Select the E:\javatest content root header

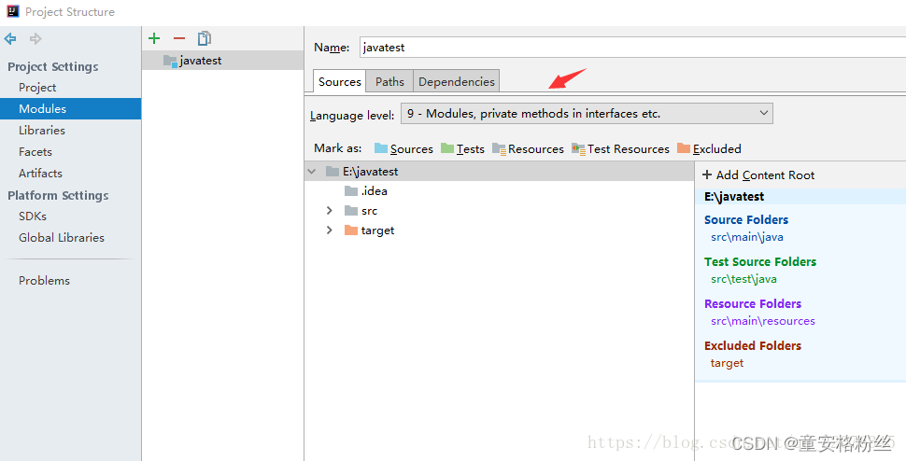(x=800, y=197)
